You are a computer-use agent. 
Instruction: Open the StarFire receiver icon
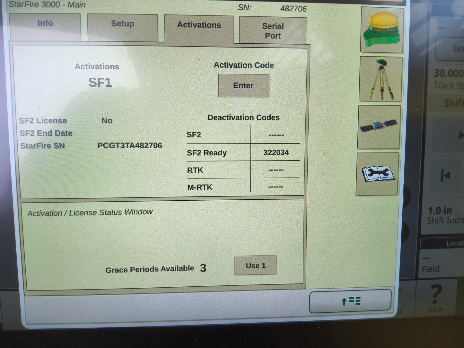tap(382, 30)
